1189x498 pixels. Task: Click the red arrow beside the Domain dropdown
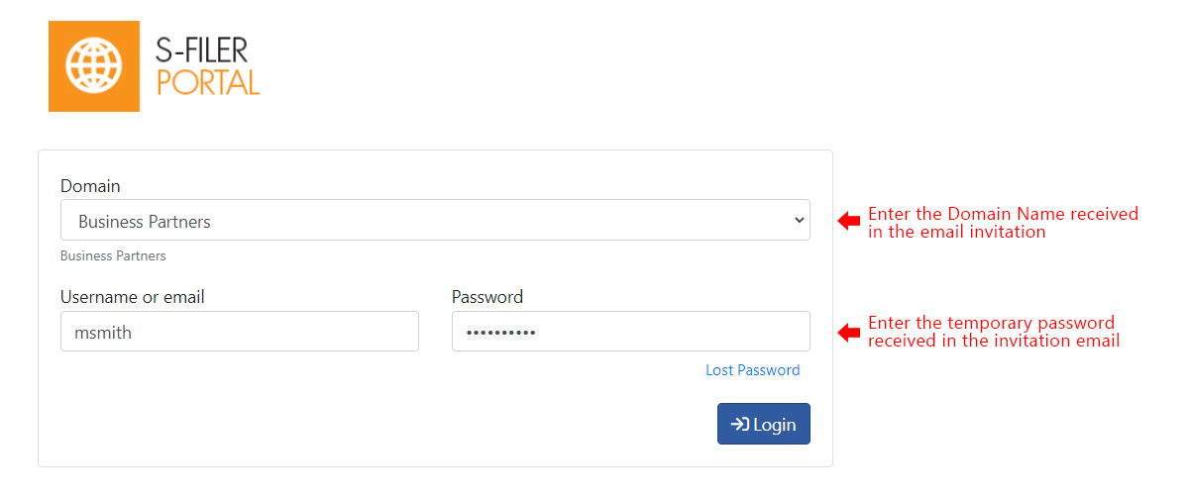[849, 221]
